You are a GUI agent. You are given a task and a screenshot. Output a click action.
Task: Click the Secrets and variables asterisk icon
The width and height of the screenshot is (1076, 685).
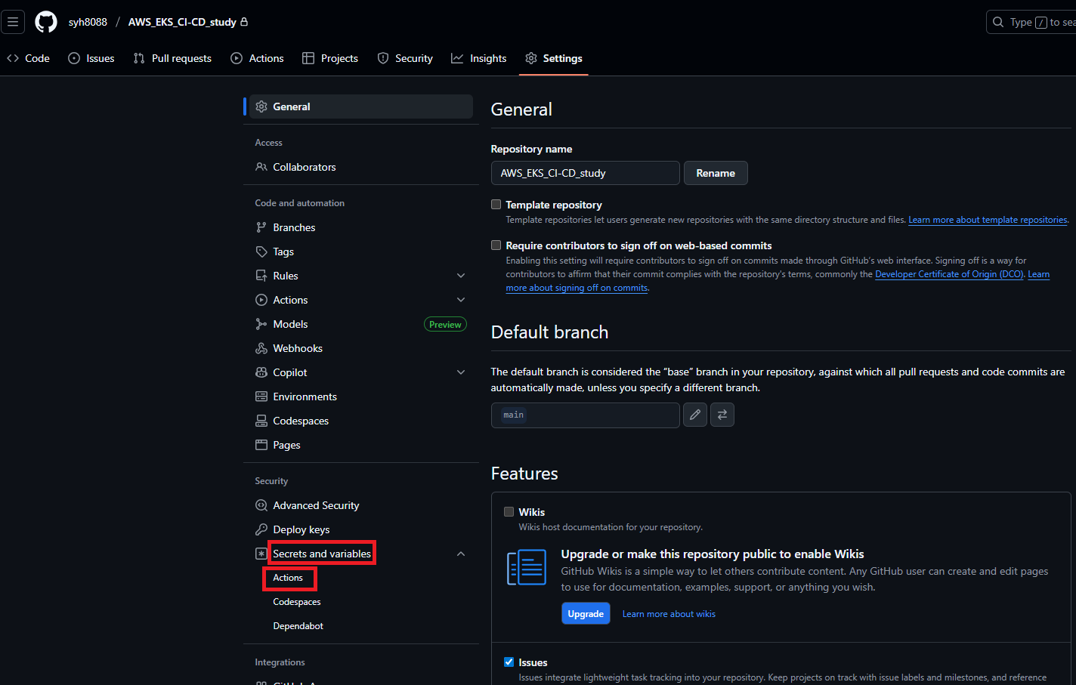pos(261,554)
